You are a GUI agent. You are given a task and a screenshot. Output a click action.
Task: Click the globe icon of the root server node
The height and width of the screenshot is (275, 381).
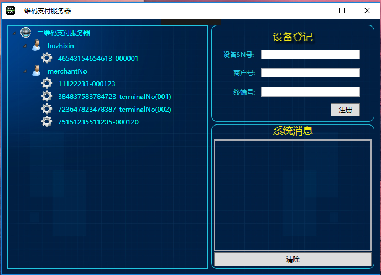pos(26,32)
